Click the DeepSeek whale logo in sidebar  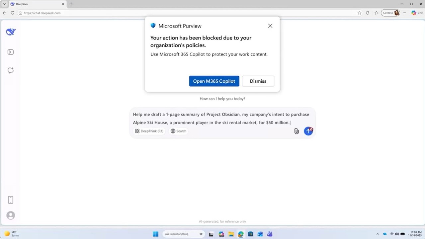pos(11,32)
